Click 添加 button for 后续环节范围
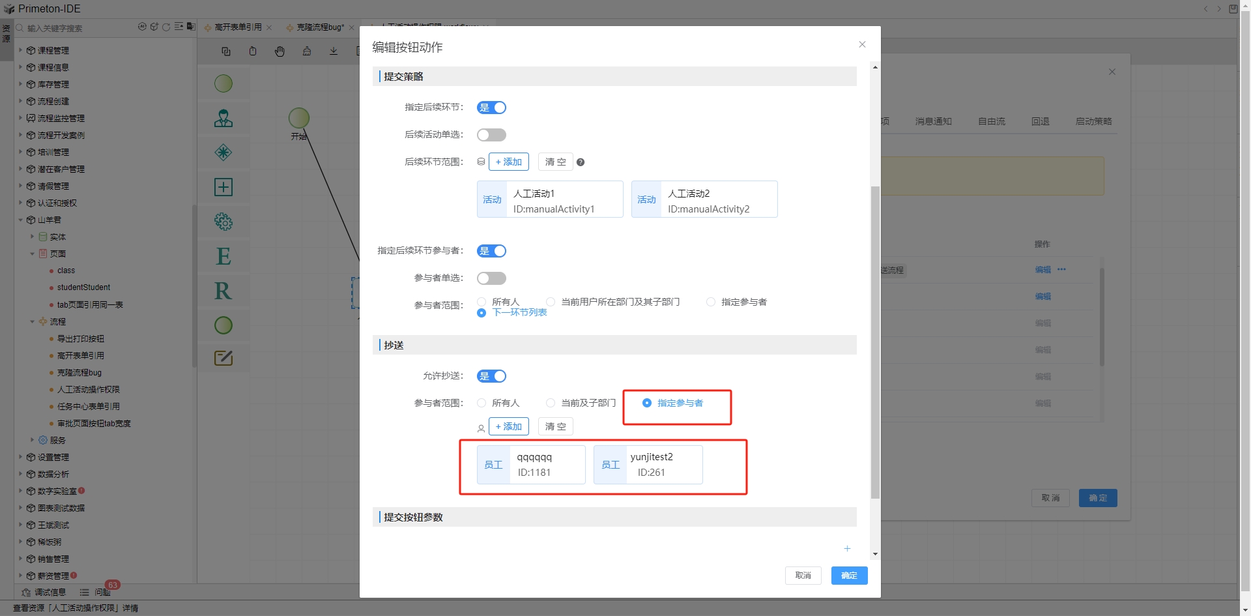Image resolution: width=1251 pixels, height=616 pixels. pyautogui.click(x=508, y=162)
